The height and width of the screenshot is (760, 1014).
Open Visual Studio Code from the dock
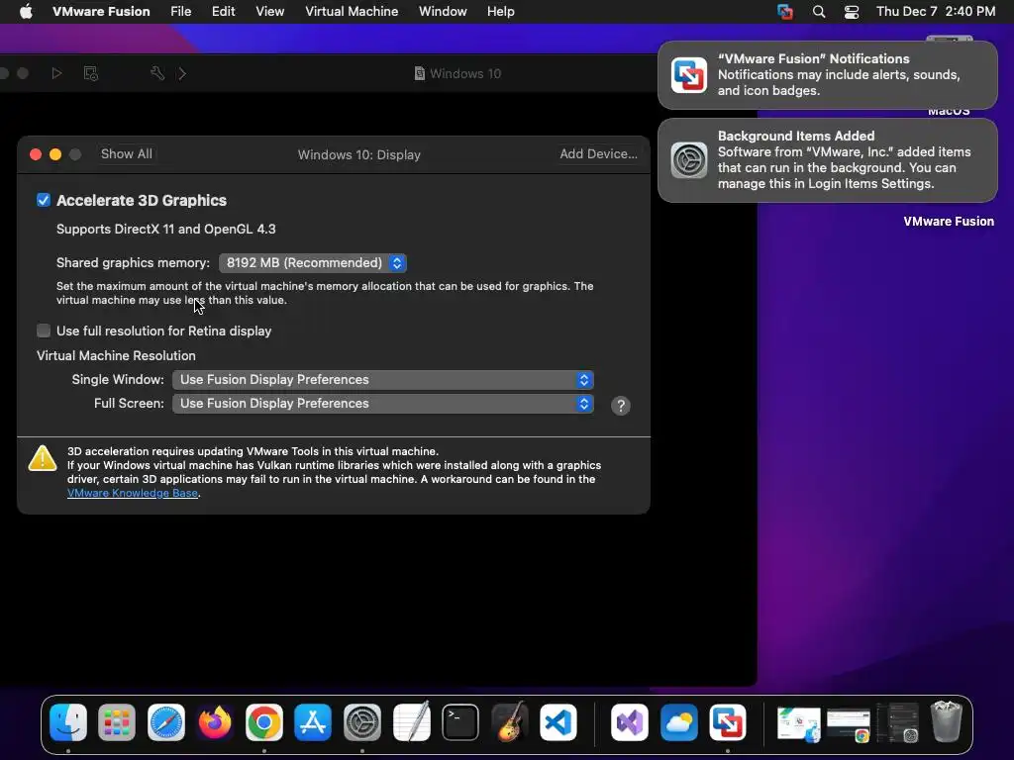[558, 721]
